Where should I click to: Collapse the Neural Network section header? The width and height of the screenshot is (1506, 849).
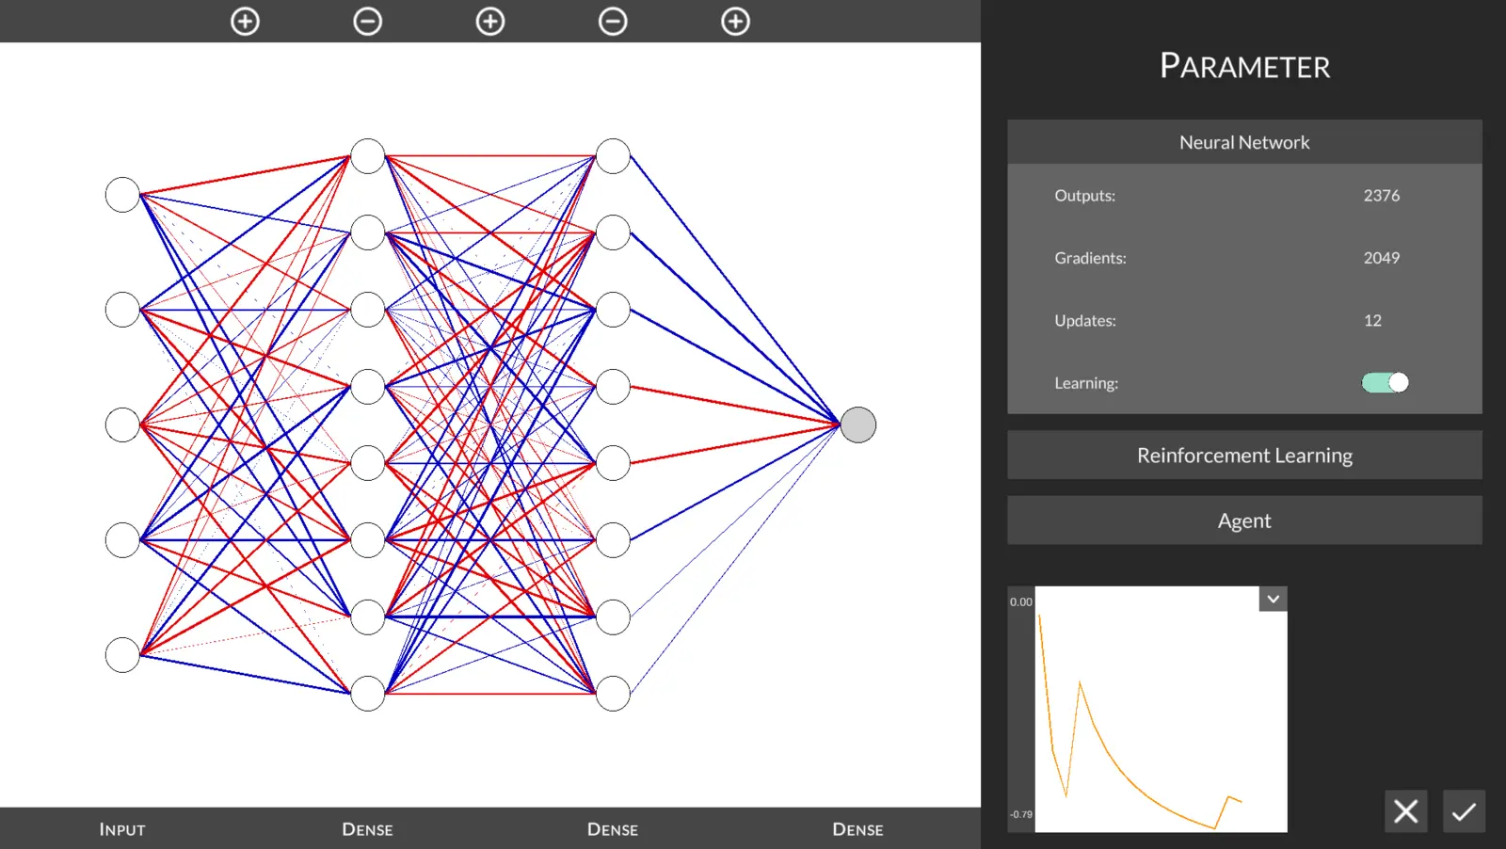pos(1244,142)
